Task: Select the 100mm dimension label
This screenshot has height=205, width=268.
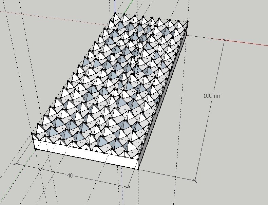Action: click(212, 96)
